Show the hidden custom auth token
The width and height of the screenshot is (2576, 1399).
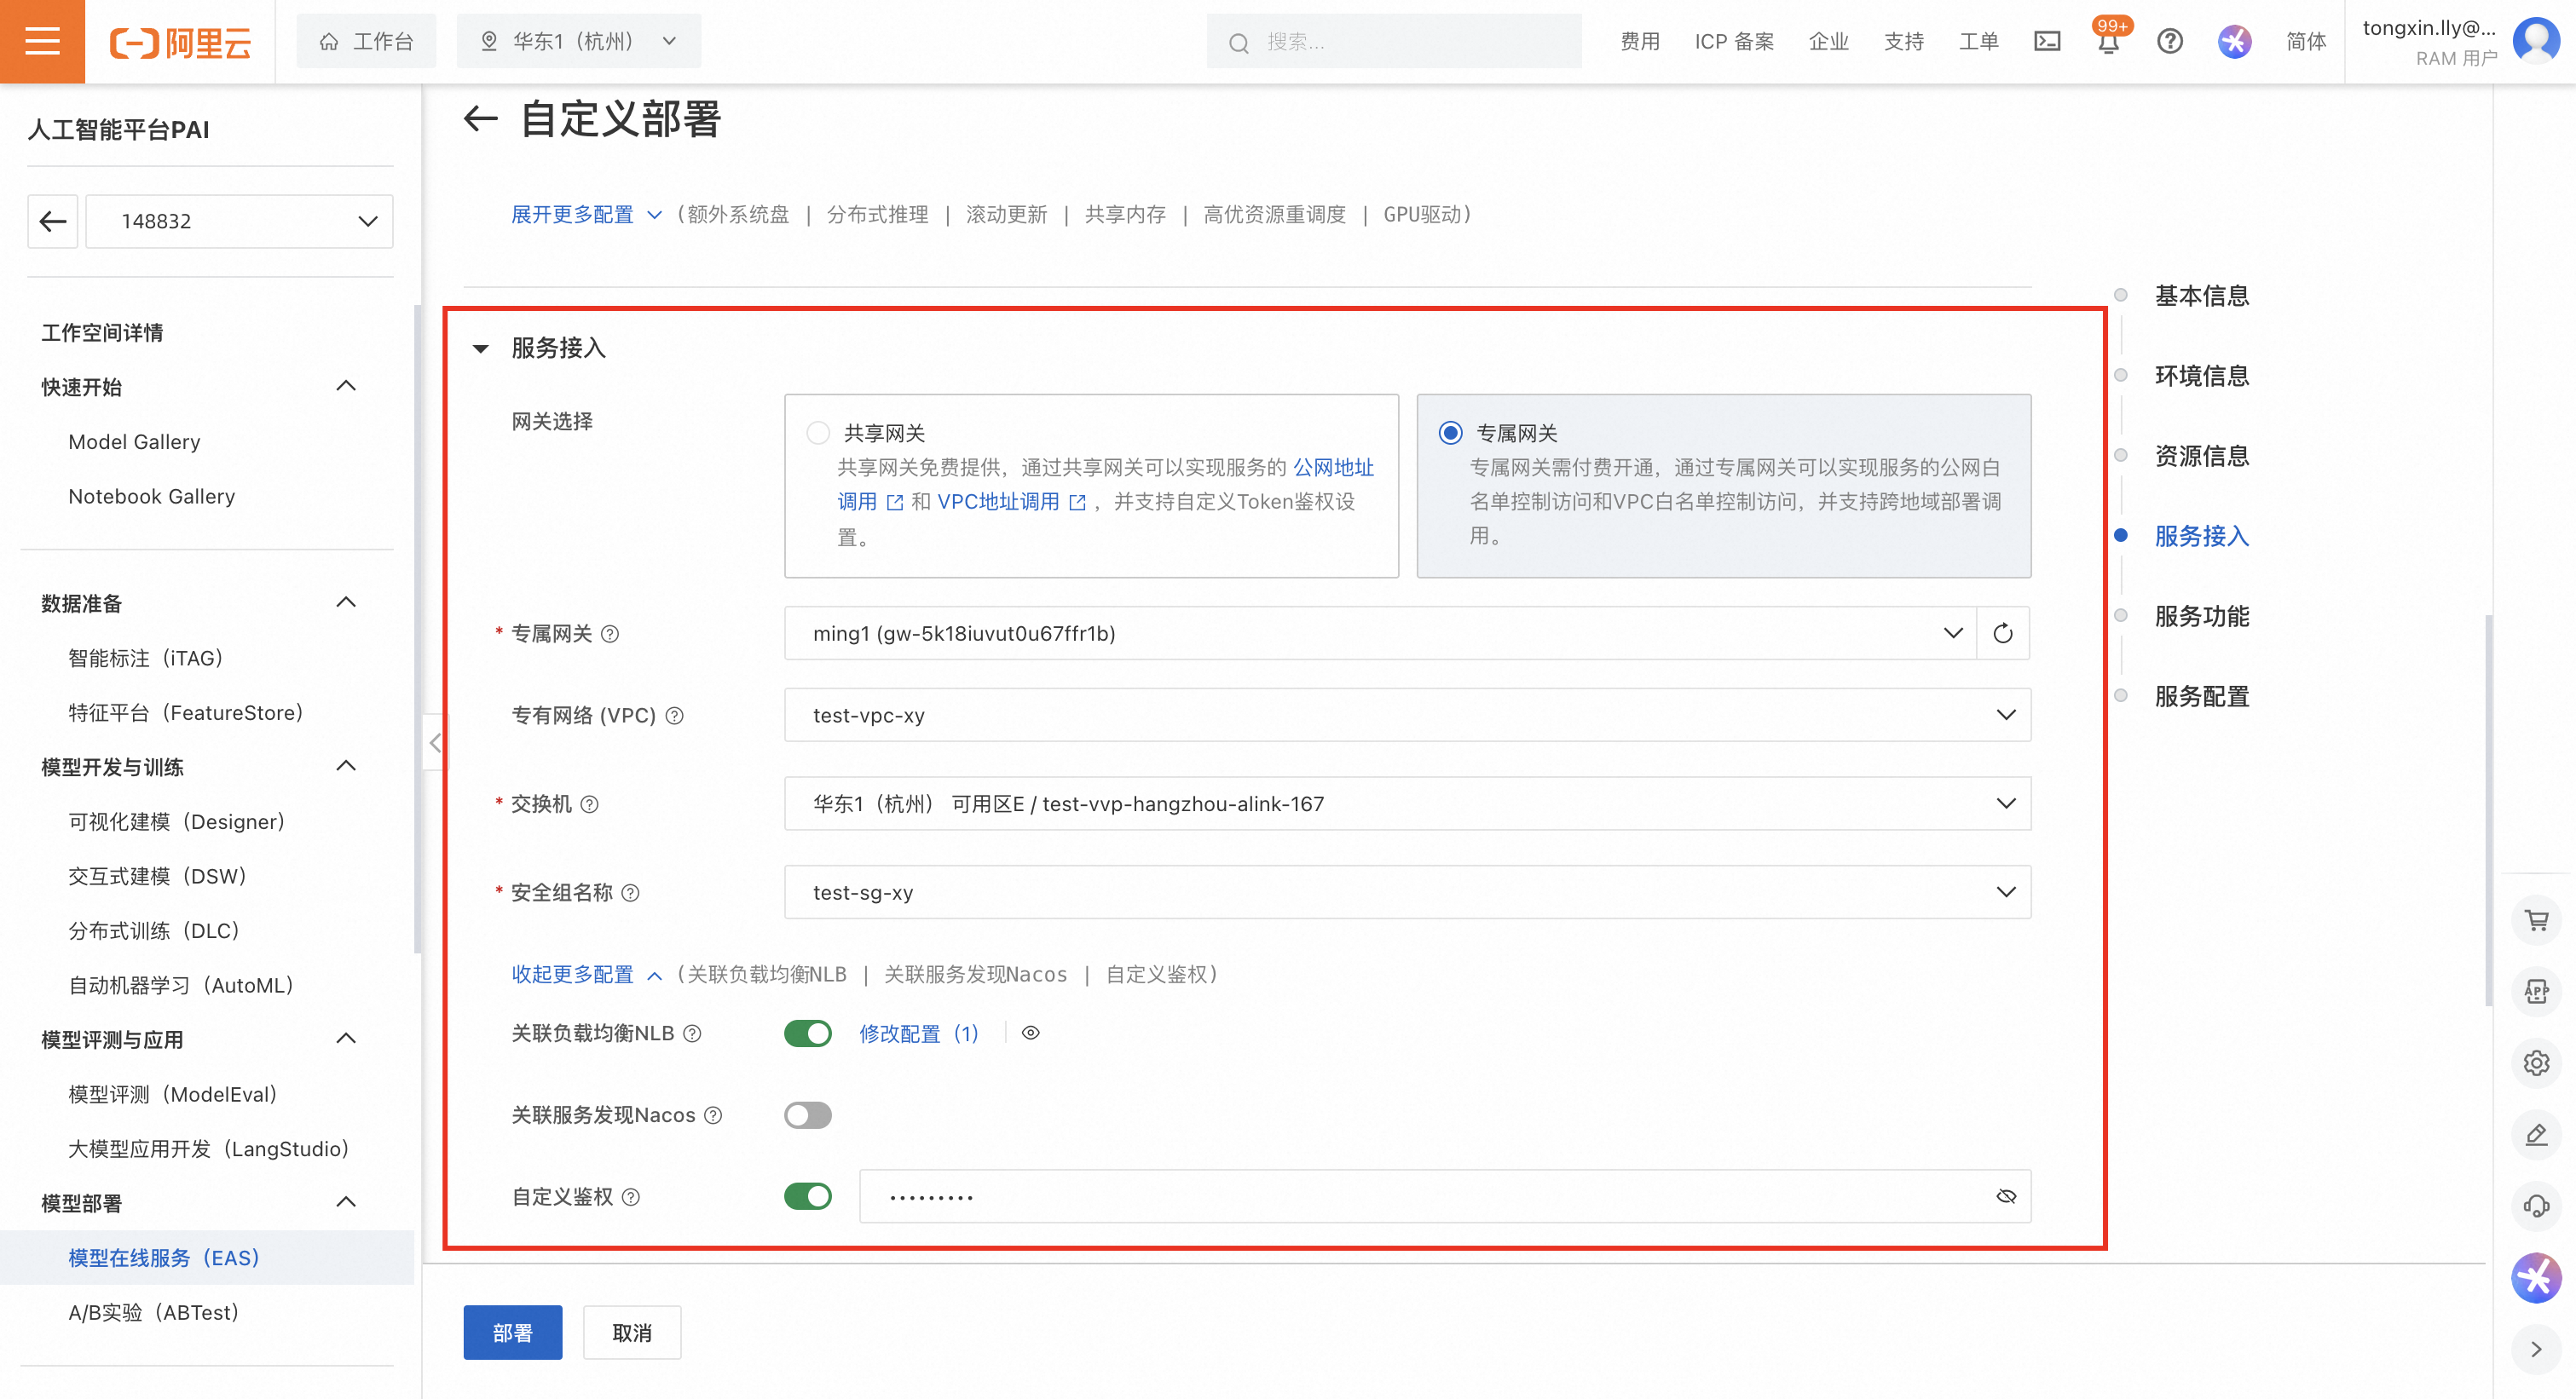[x=2005, y=1196]
